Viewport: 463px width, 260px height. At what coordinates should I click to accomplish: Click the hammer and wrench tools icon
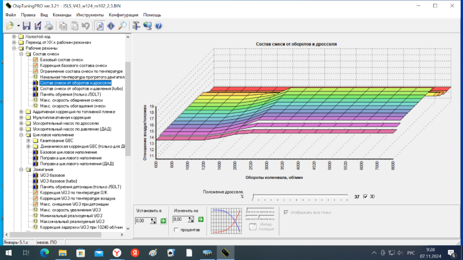coord(136,26)
